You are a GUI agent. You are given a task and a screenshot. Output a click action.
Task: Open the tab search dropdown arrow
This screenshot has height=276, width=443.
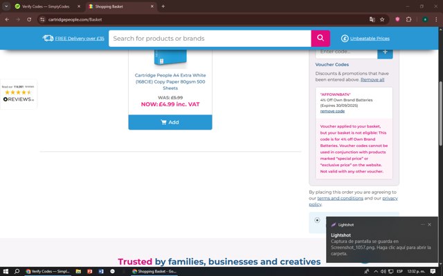pyautogui.click(x=6, y=6)
